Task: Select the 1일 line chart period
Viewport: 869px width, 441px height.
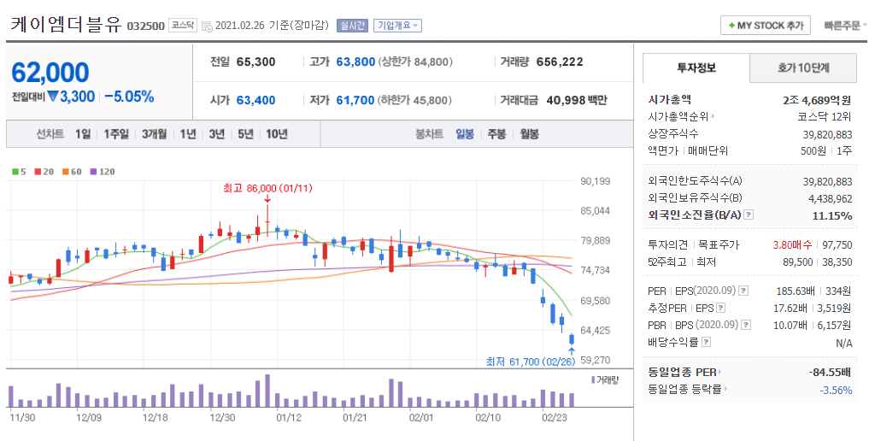Action: click(83, 134)
